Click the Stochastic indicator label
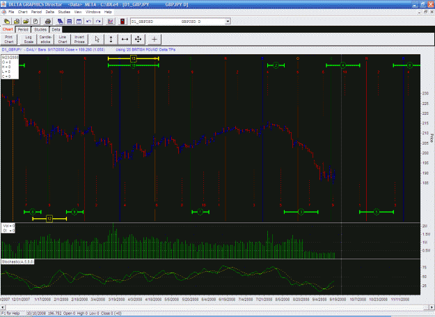Screen dimensions: 435x317 point(18,261)
